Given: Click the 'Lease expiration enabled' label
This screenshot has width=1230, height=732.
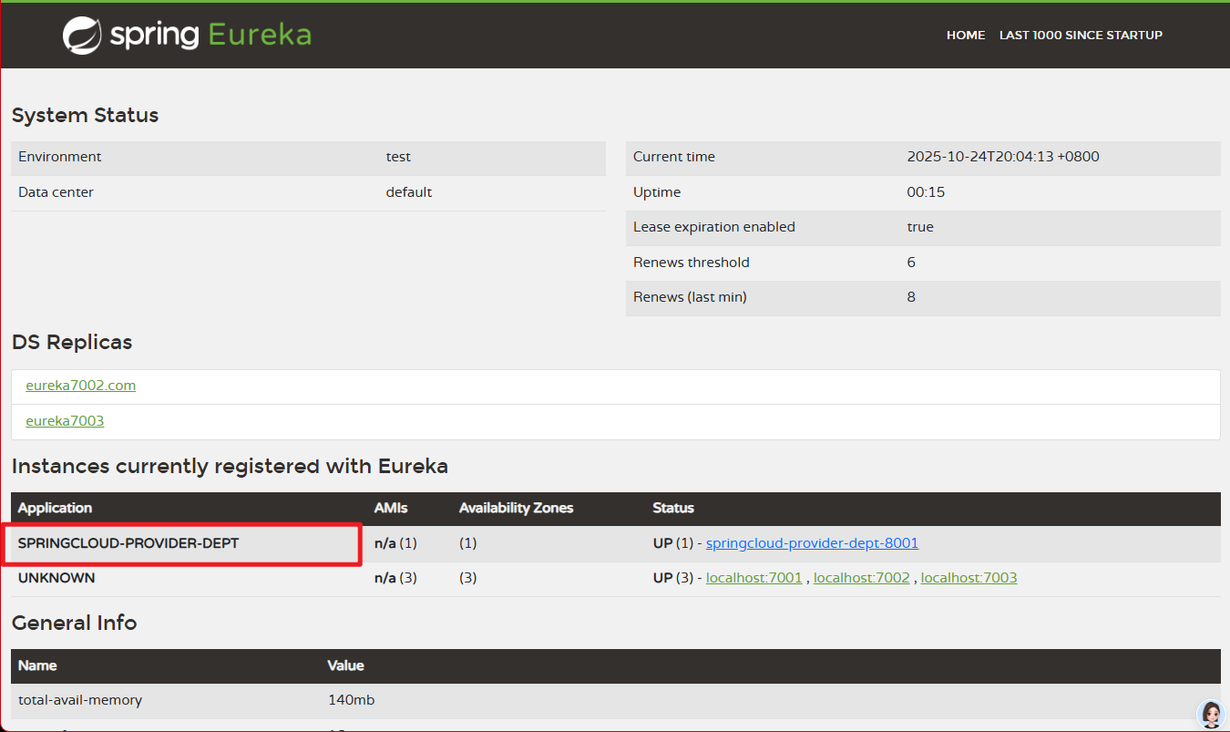Looking at the screenshot, I should pos(714,227).
